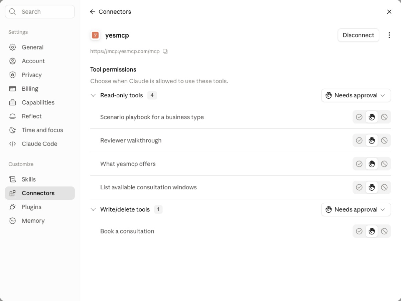The height and width of the screenshot is (301, 401).
Task: Always allow Scenario playbook tool
Action: point(359,117)
